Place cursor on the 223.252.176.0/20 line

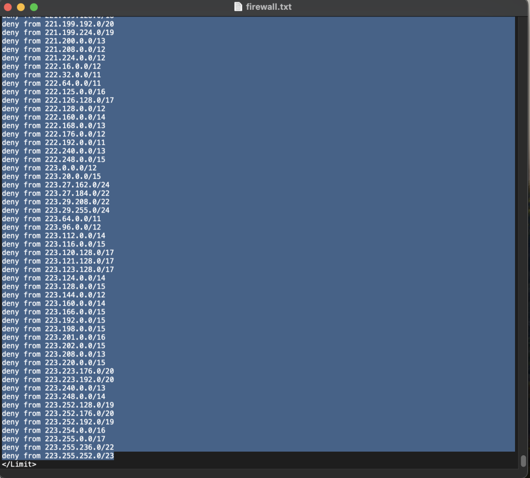(57, 413)
